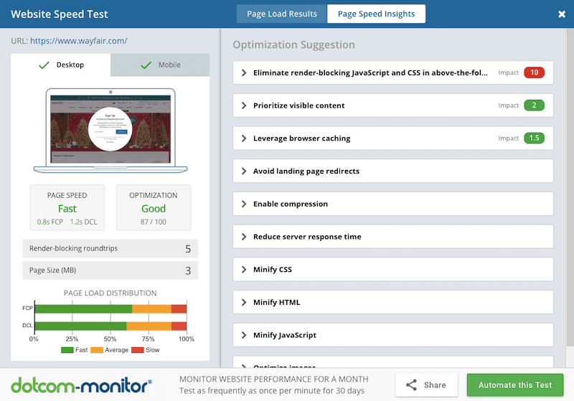This screenshot has width=574, height=401.
Task: Expand the Leverage browser caching chevron
Action: pos(244,138)
